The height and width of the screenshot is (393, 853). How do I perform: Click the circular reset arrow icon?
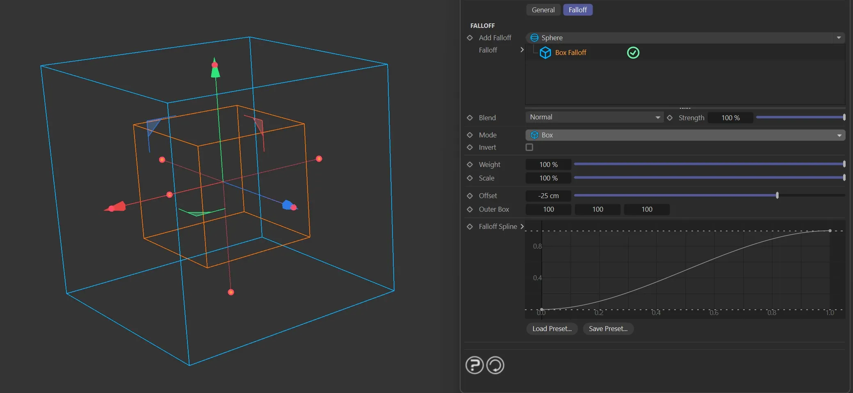coord(495,365)
